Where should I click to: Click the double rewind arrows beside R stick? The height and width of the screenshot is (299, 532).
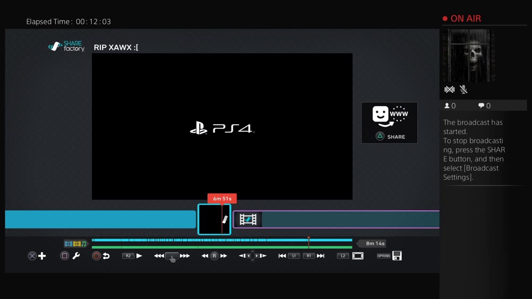(205, 256)
